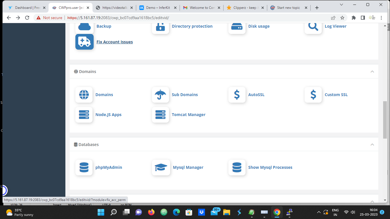Click the Disk usage text link

pyautogui.click(x=259, y=26)
